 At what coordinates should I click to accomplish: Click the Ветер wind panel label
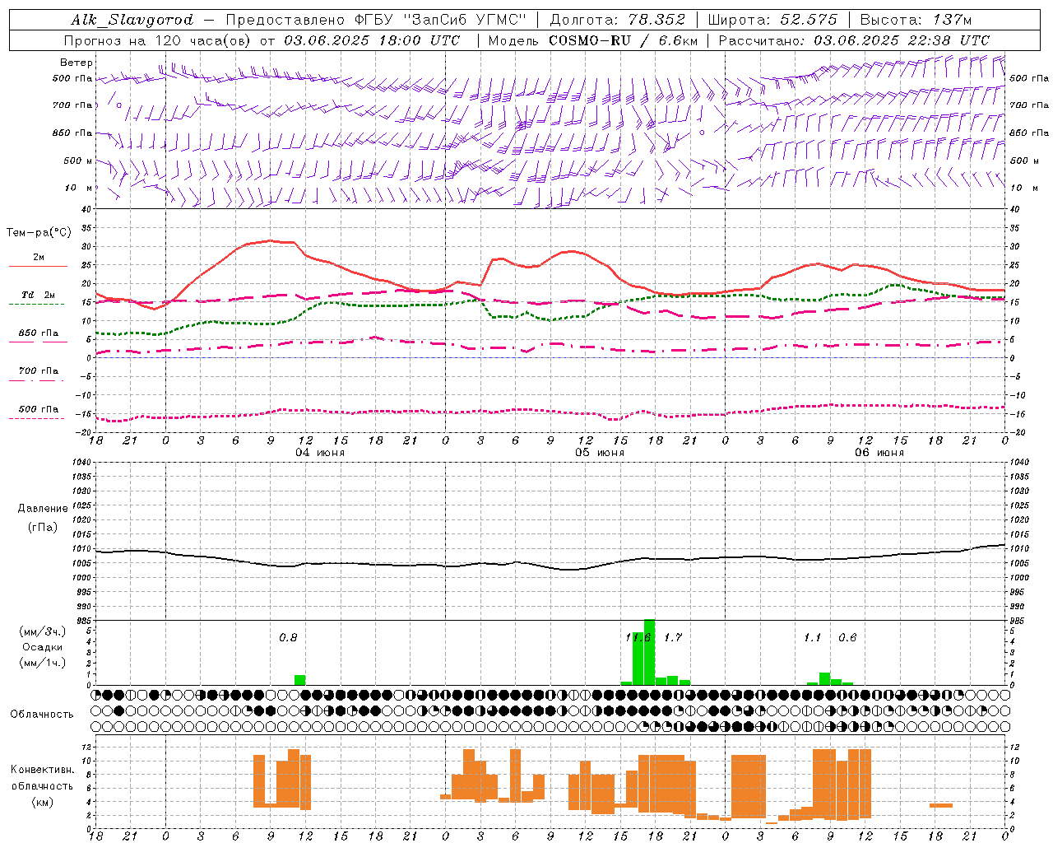pyautogui.click(x=77, y=63)
